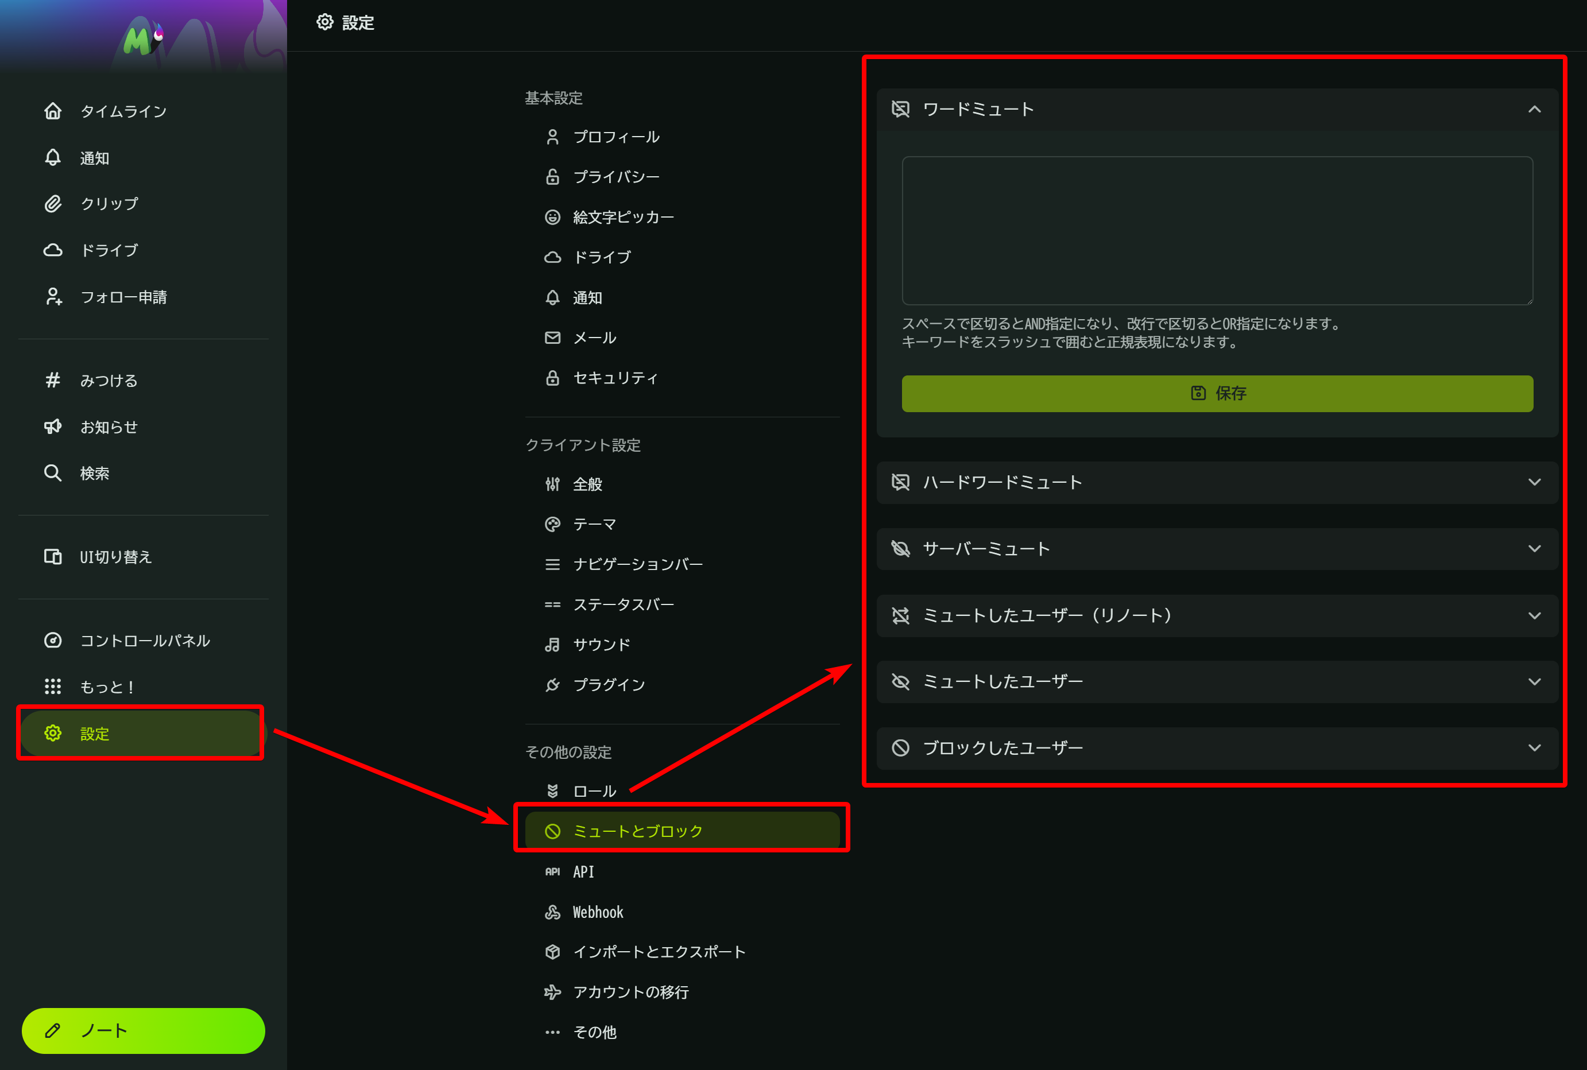Click the UI切り替え device icon
1587x1070 pixels.
coord(53,557)
